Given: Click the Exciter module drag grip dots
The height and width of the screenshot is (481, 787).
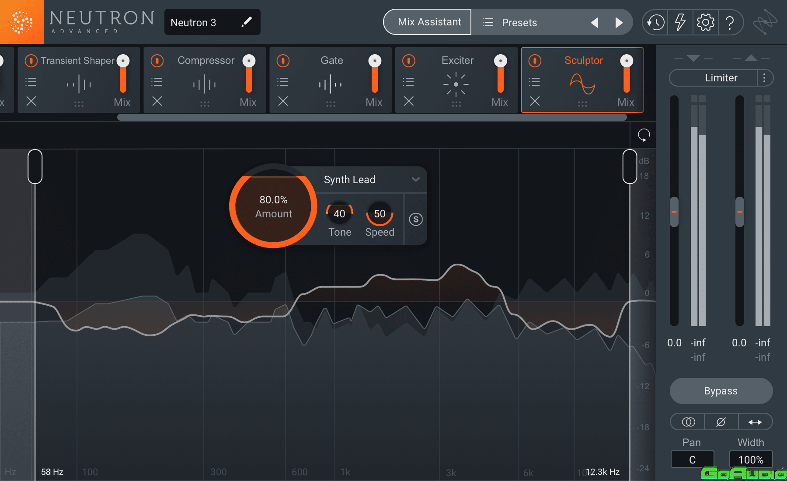Looking at the screenshot, I should 456,104.
